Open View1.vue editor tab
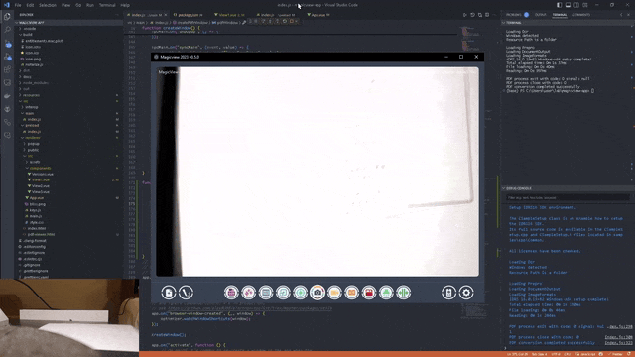This screenshot has width=635, height=357. click(x=230, y=15)
